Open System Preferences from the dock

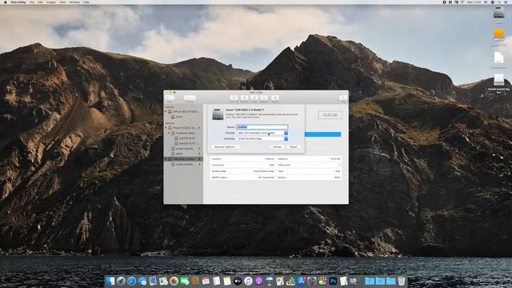click(312, 281)
